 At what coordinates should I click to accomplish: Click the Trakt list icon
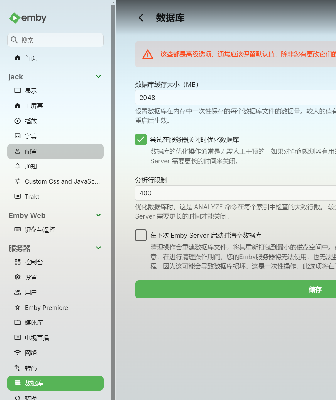(x=18, y=196)
